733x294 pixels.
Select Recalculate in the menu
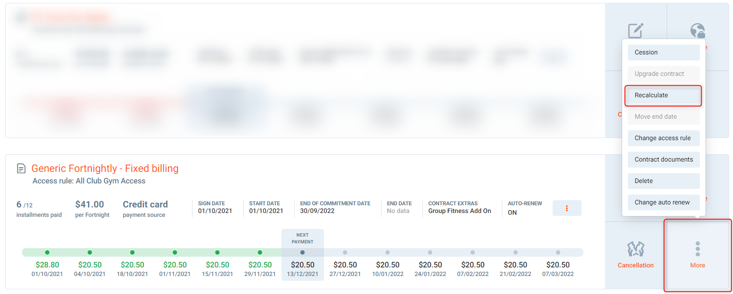(663, 95)
